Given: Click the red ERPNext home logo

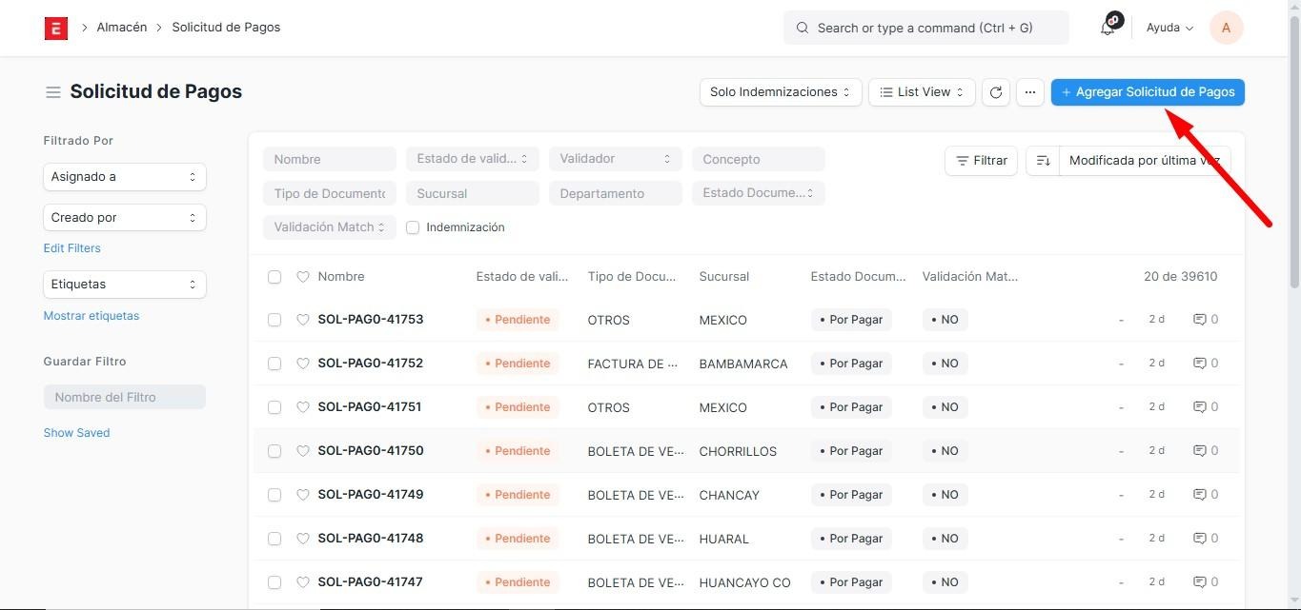Looking at the screenshot, I should (x=56, y=28).
